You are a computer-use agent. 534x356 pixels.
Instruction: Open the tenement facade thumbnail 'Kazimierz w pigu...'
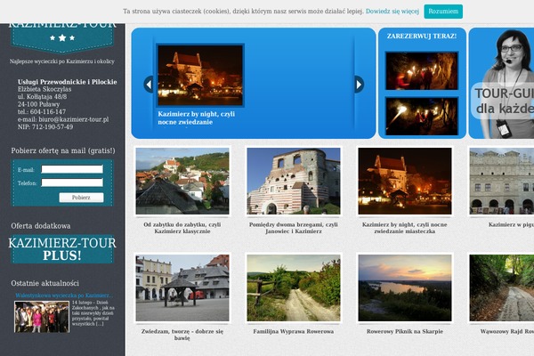[x=501, y=181]
